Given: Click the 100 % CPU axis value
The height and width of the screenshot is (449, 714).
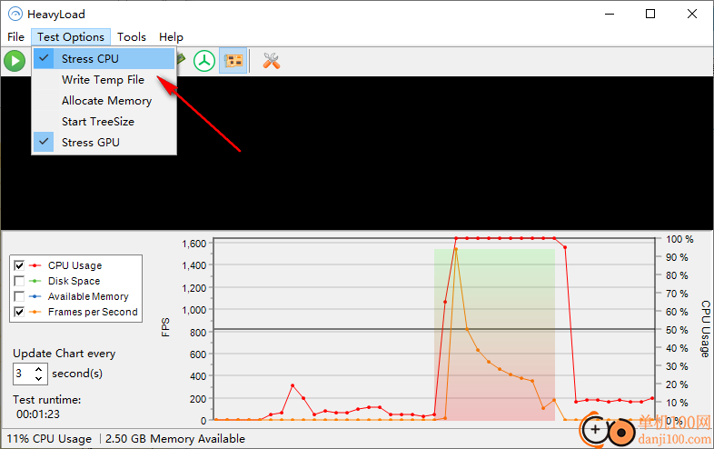Looking at the screenshot, I should (679, 239).
